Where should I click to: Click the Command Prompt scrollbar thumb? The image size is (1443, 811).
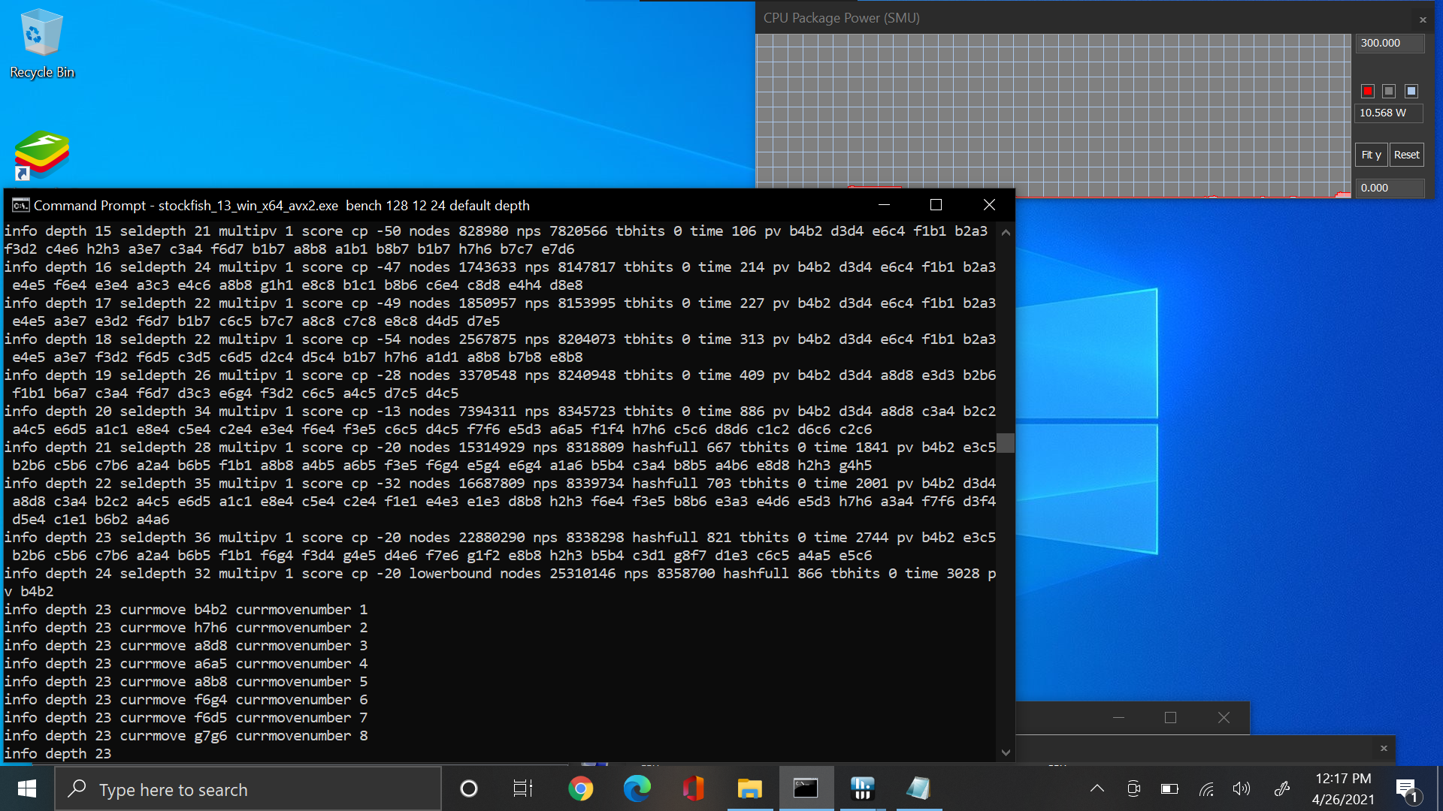(1006, 443)
